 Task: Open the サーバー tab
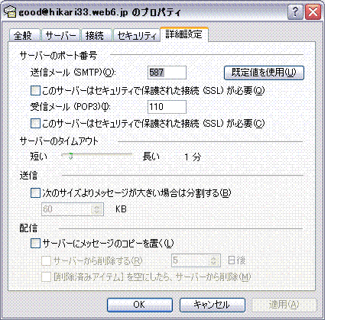pos(60,35)
